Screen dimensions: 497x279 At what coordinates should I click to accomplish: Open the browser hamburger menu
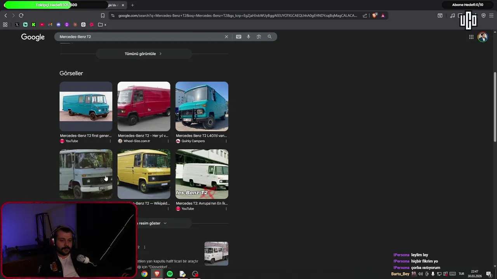[x=491, y=15]
